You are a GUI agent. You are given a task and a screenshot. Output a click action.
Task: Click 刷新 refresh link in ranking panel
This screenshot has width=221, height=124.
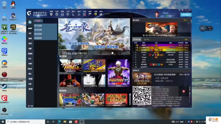186,39
